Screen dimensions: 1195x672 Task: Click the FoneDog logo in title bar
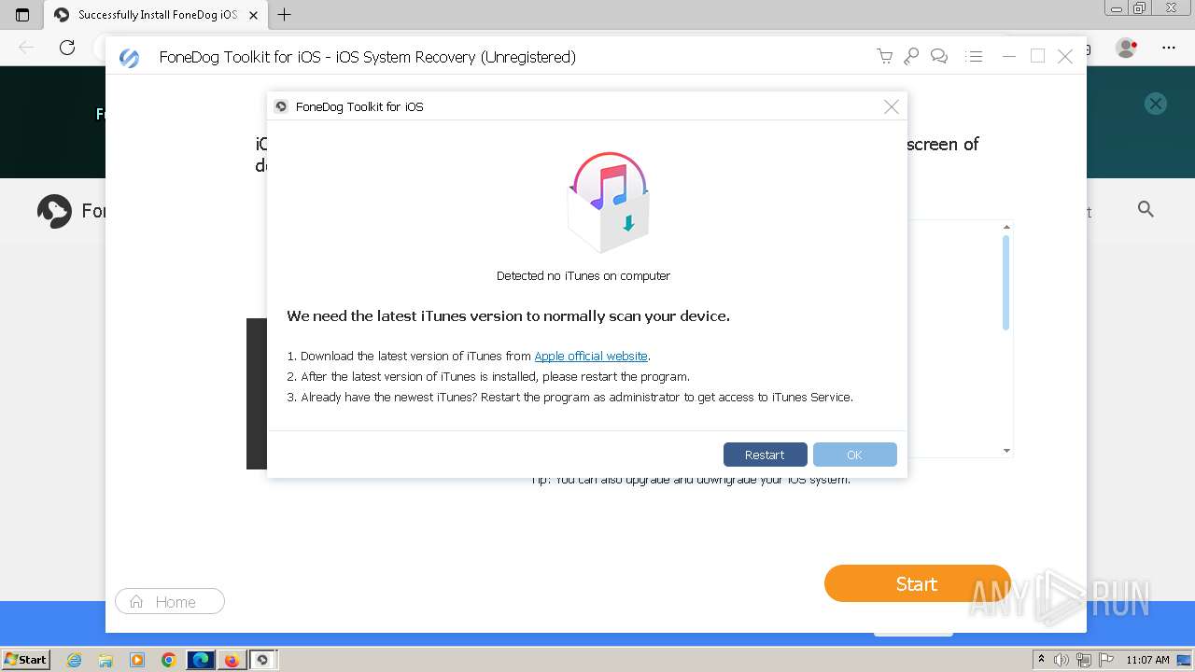(130, 58)
